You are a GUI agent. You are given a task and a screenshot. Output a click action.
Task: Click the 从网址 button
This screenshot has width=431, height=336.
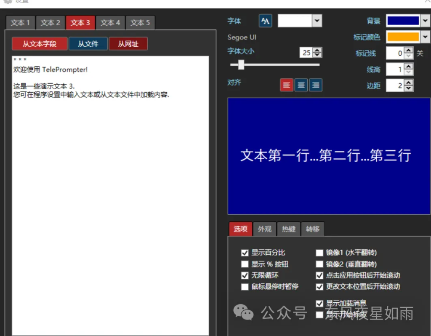(128, 44)
